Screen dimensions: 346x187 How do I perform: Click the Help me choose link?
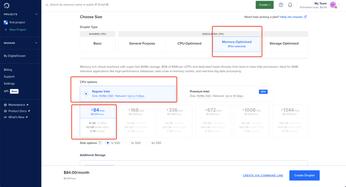click(291, 17)
